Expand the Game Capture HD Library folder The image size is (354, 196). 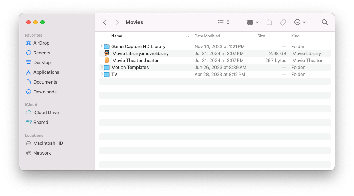coord(102,46)
